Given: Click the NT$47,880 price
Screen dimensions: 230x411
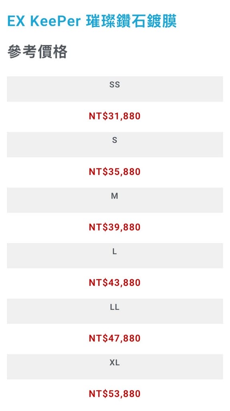Looking at the screenshot, I should 115,338.
